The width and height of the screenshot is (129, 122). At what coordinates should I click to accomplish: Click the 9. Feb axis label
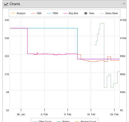(x=67, y=114)
